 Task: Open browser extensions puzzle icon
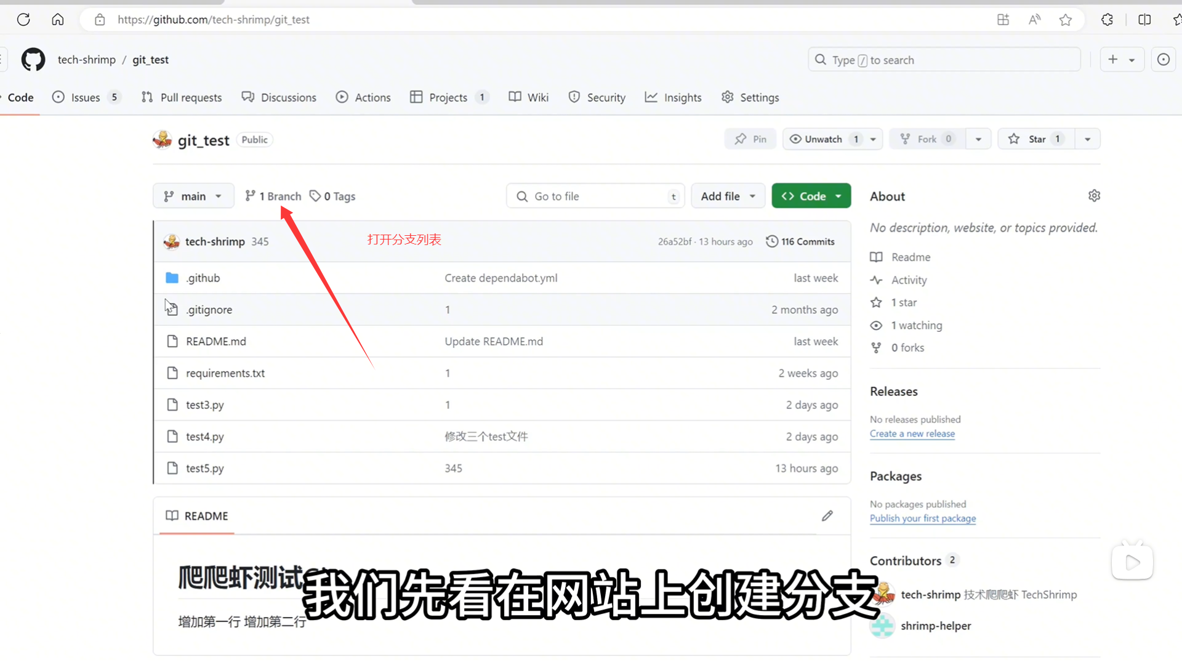pyautogui.click(x=1107, y=20)
